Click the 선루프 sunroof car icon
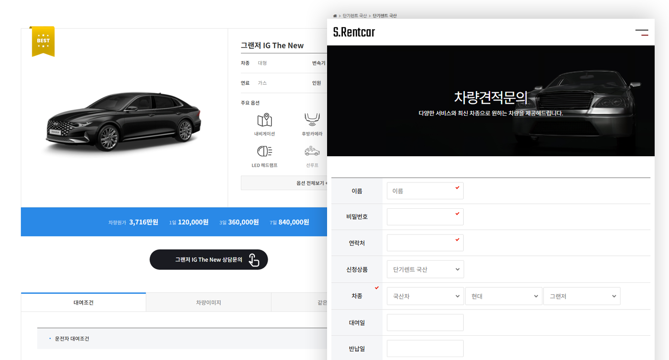This screenshot has width=669, height=360. pyautogui.click(x=312, y=151)
